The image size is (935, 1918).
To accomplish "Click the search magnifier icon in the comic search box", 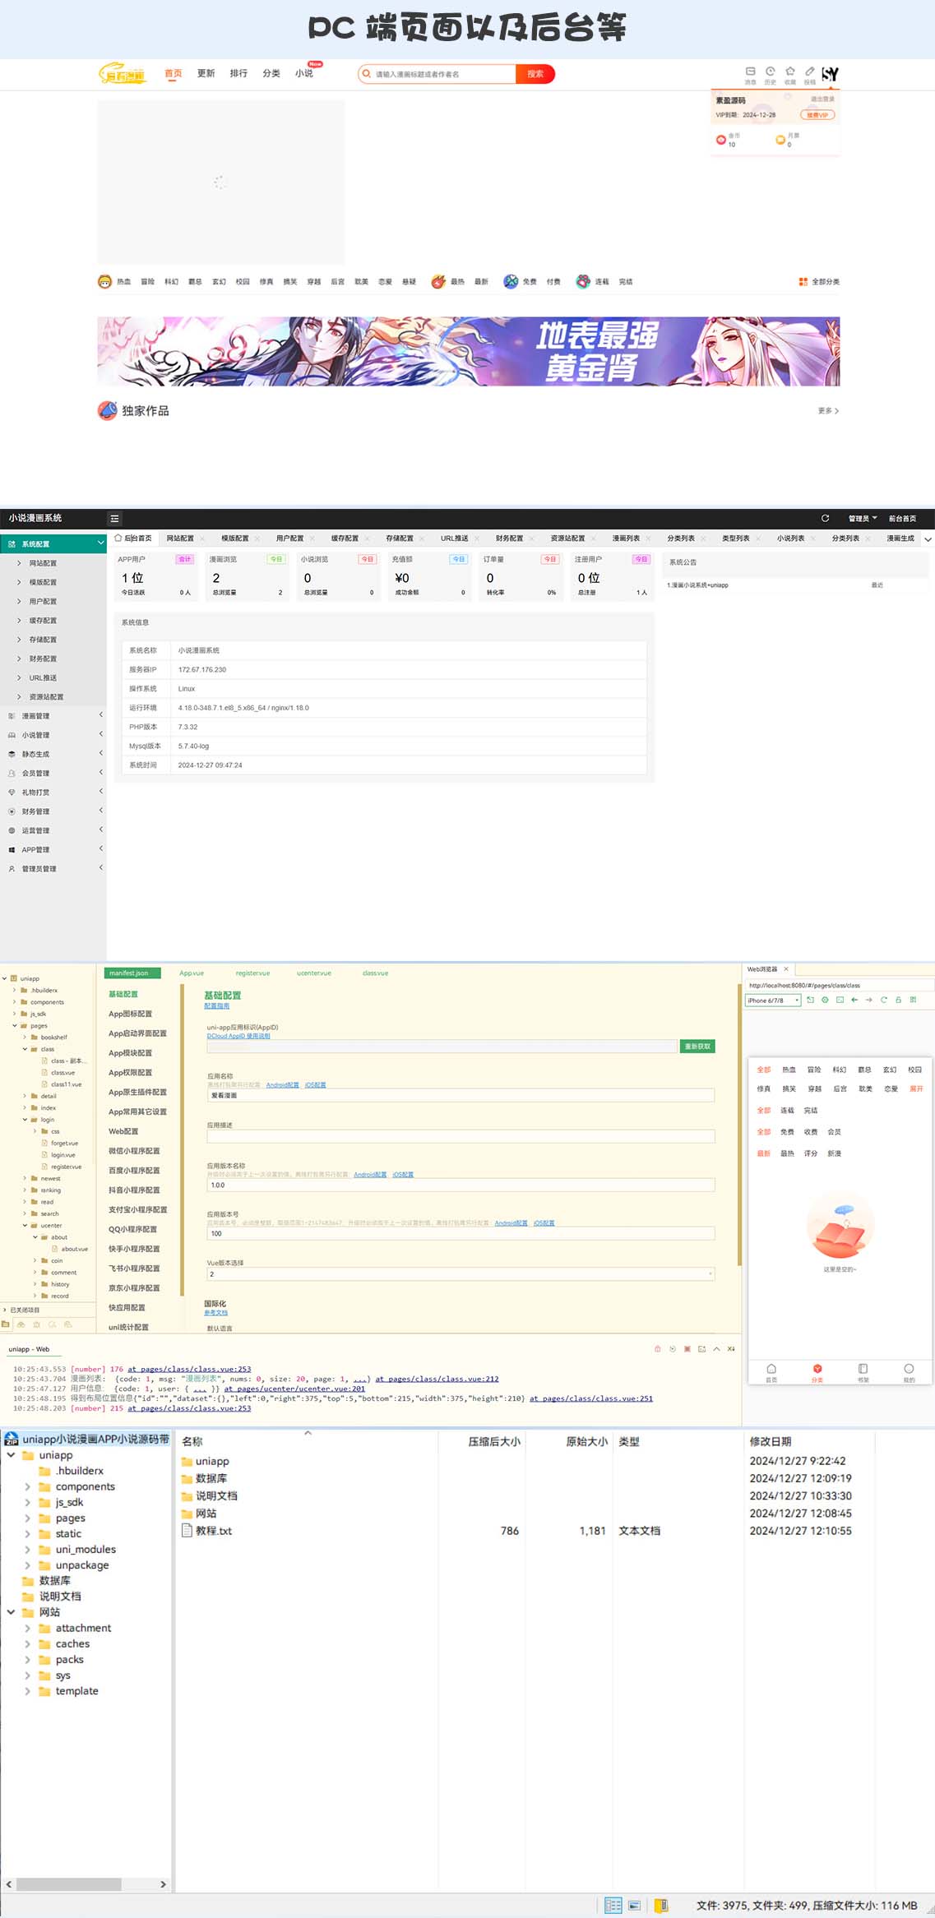I will (x=367, y=74).
